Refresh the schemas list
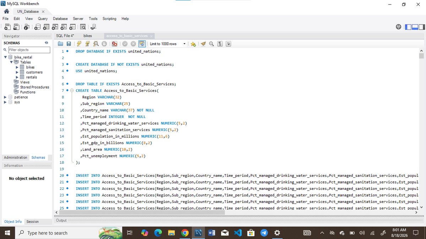The height and width of the screenshot is (239, 426). click(x=46, y=43)
